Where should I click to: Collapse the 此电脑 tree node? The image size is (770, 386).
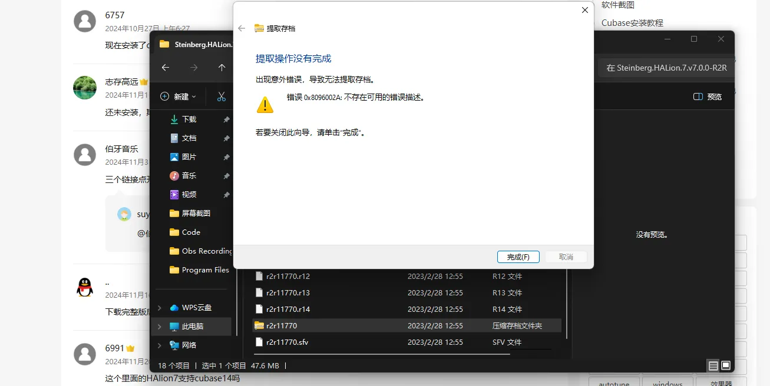click(x=159, y=326)
